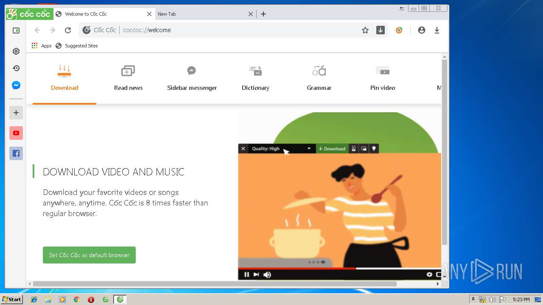Pause the demo video
543x305 pixels.
point(246,274)
